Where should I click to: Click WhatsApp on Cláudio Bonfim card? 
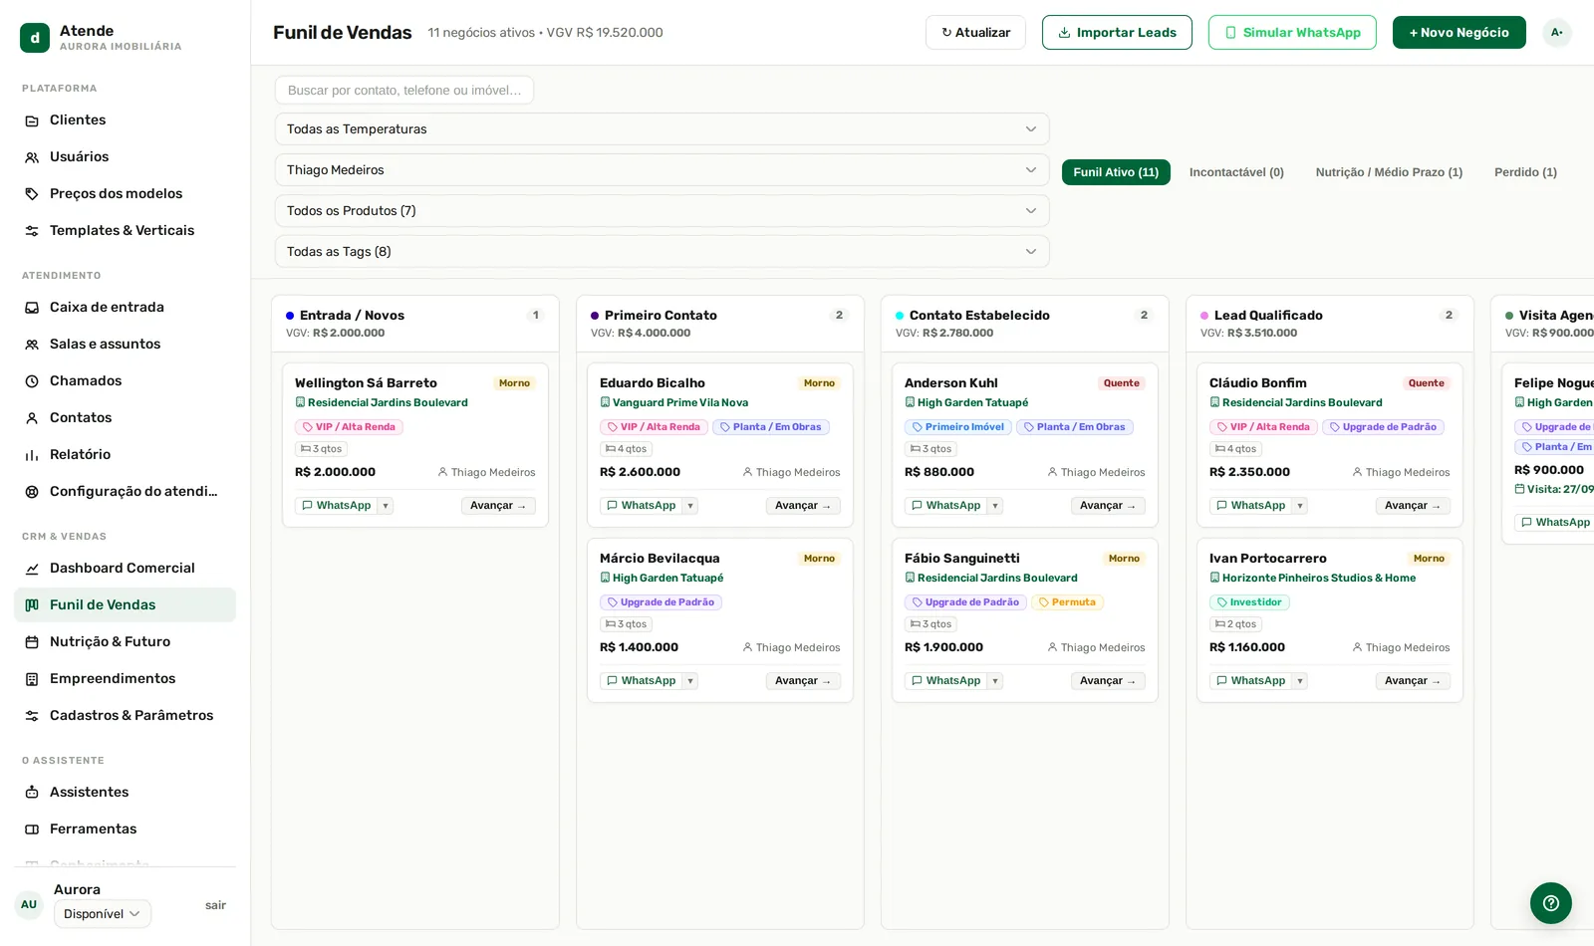[x=1249, y=506]
